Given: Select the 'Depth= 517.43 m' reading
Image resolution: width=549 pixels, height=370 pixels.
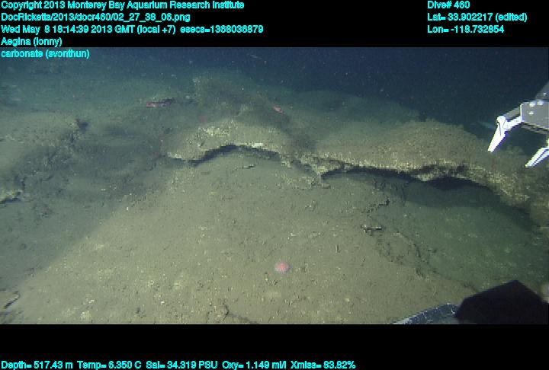Looking at the screenshot, I should click(37, 365).
